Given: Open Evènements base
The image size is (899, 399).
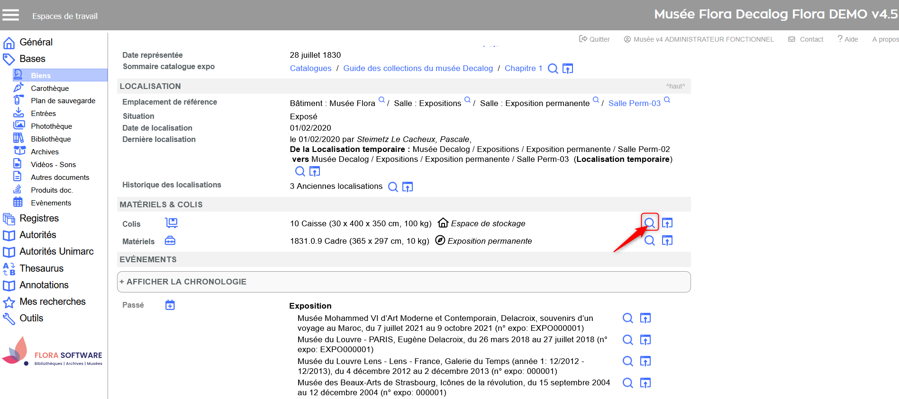Looking at the screenshot, I should pyautogui.click(x=51, y=203).
